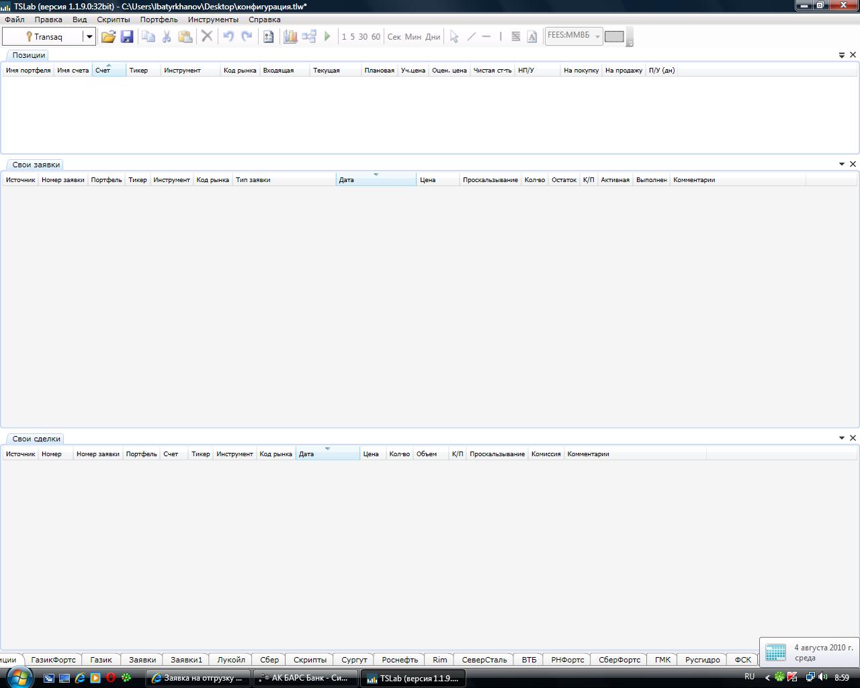860x688 pixels.
Task: Open toolbar overflow options arrow
Action: pyautogui.click(x=630, y=42)
